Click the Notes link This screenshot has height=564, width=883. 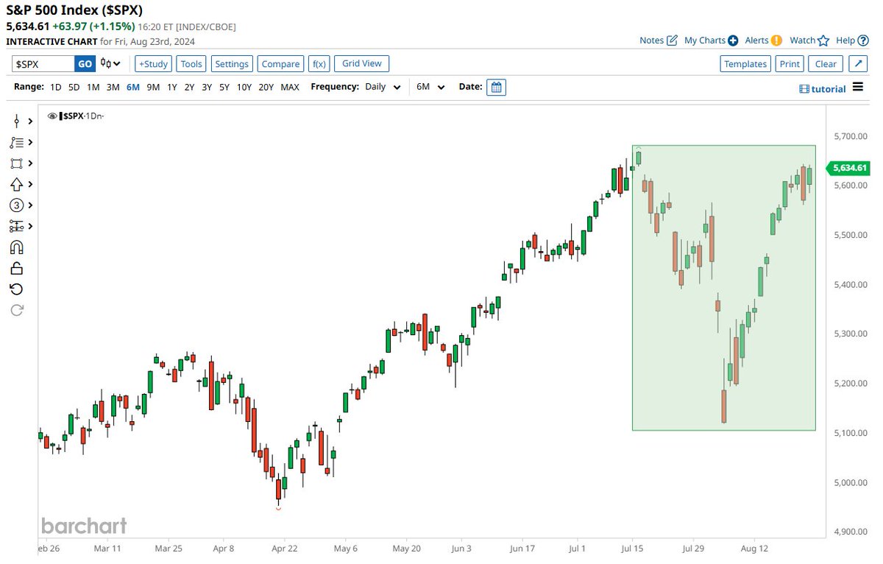652,40
